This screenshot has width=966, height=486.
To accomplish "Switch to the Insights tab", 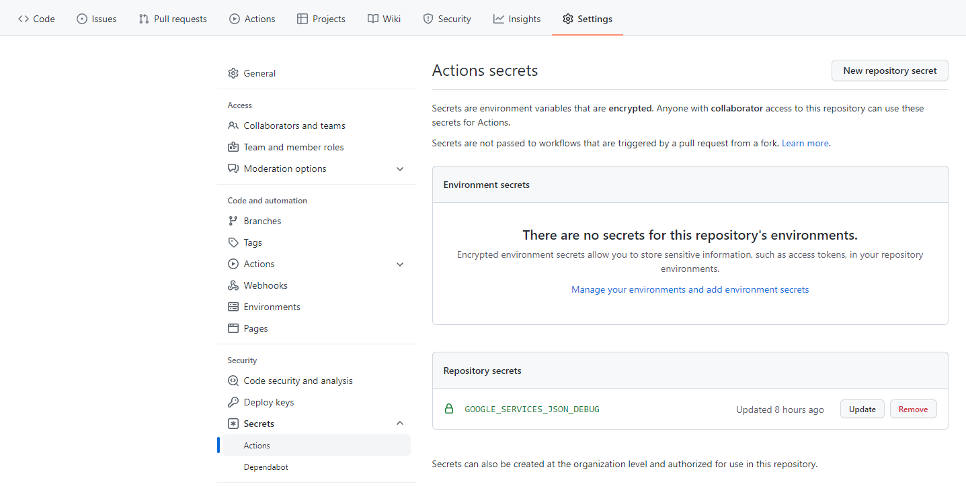I will (517, 19).
